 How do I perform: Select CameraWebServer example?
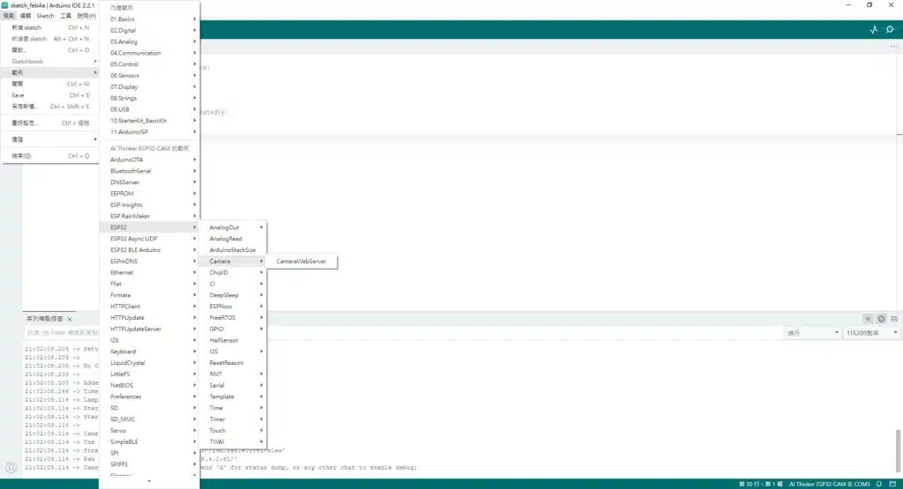[x=302, y=261]
